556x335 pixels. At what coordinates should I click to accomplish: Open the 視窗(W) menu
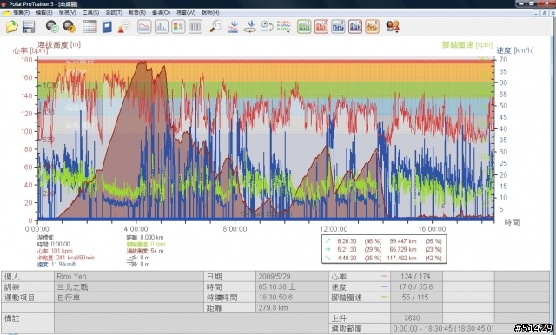[186, 13]
